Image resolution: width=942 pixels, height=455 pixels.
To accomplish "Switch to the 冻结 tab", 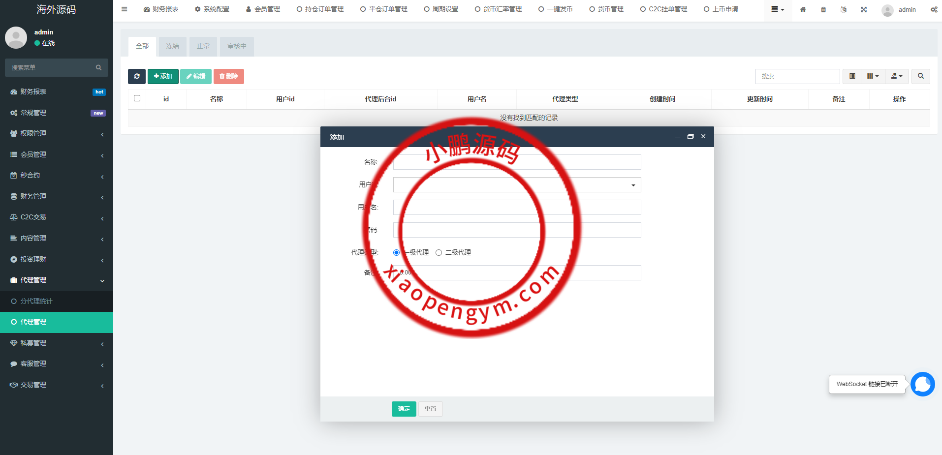I will coord(173,46).
